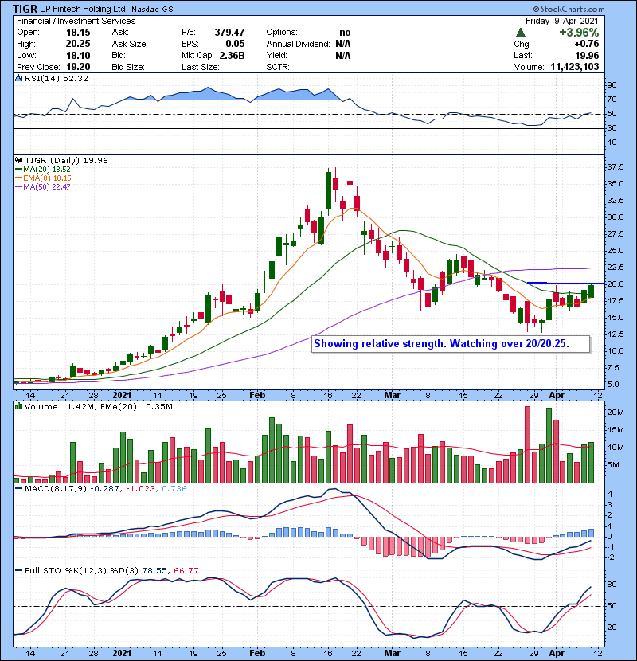Click the RSI(14) 52.32 indicator label
Screen dimensions: 637x661
click(x=57, y=78)
